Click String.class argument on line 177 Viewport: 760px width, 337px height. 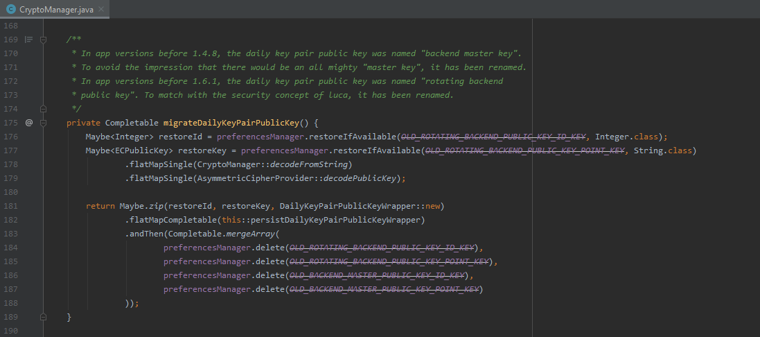[x=663, y=150]
